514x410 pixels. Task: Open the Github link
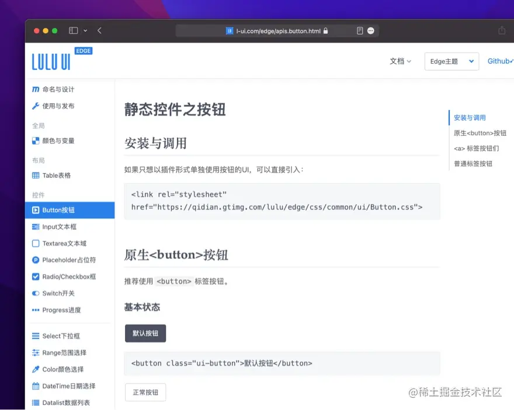pos(499,61)
